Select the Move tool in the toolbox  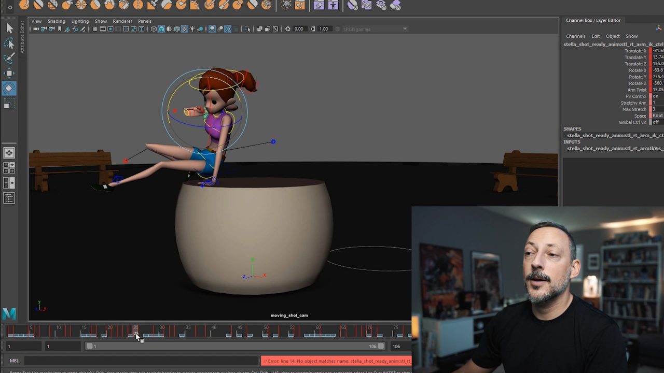9,73
